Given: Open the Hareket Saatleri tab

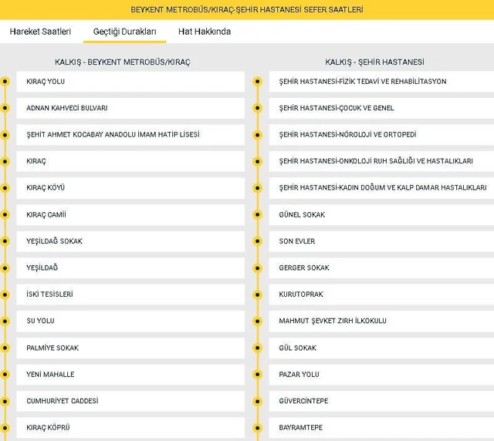Looking at the screenshot, I should 40,32.
